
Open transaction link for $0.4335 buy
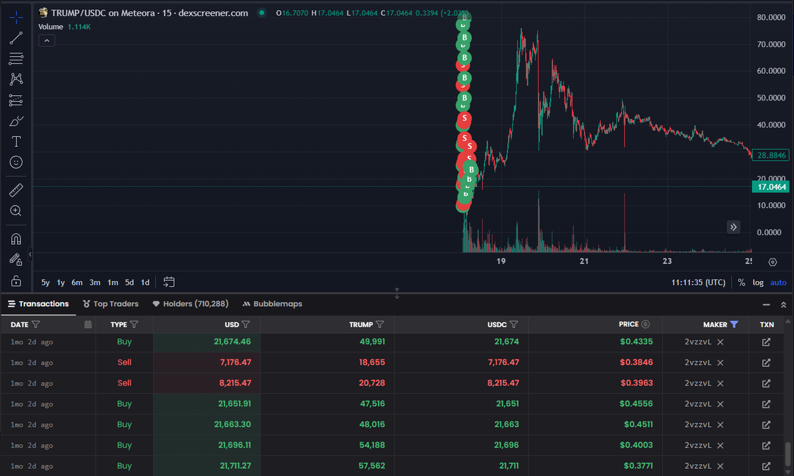(x=766, y=342)
